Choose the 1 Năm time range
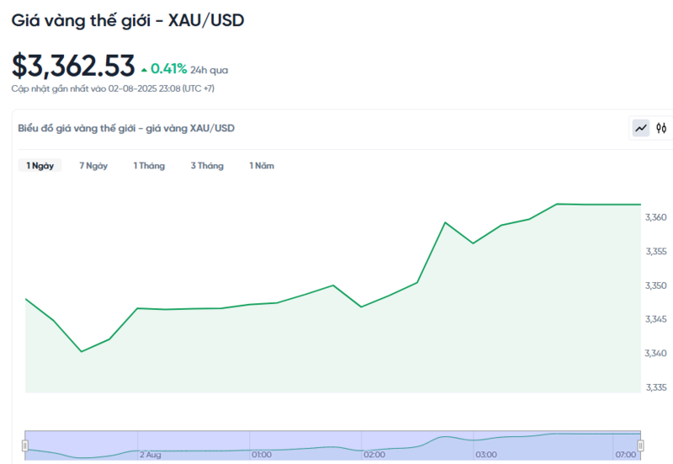673x464 pixels. pos(262,166)
